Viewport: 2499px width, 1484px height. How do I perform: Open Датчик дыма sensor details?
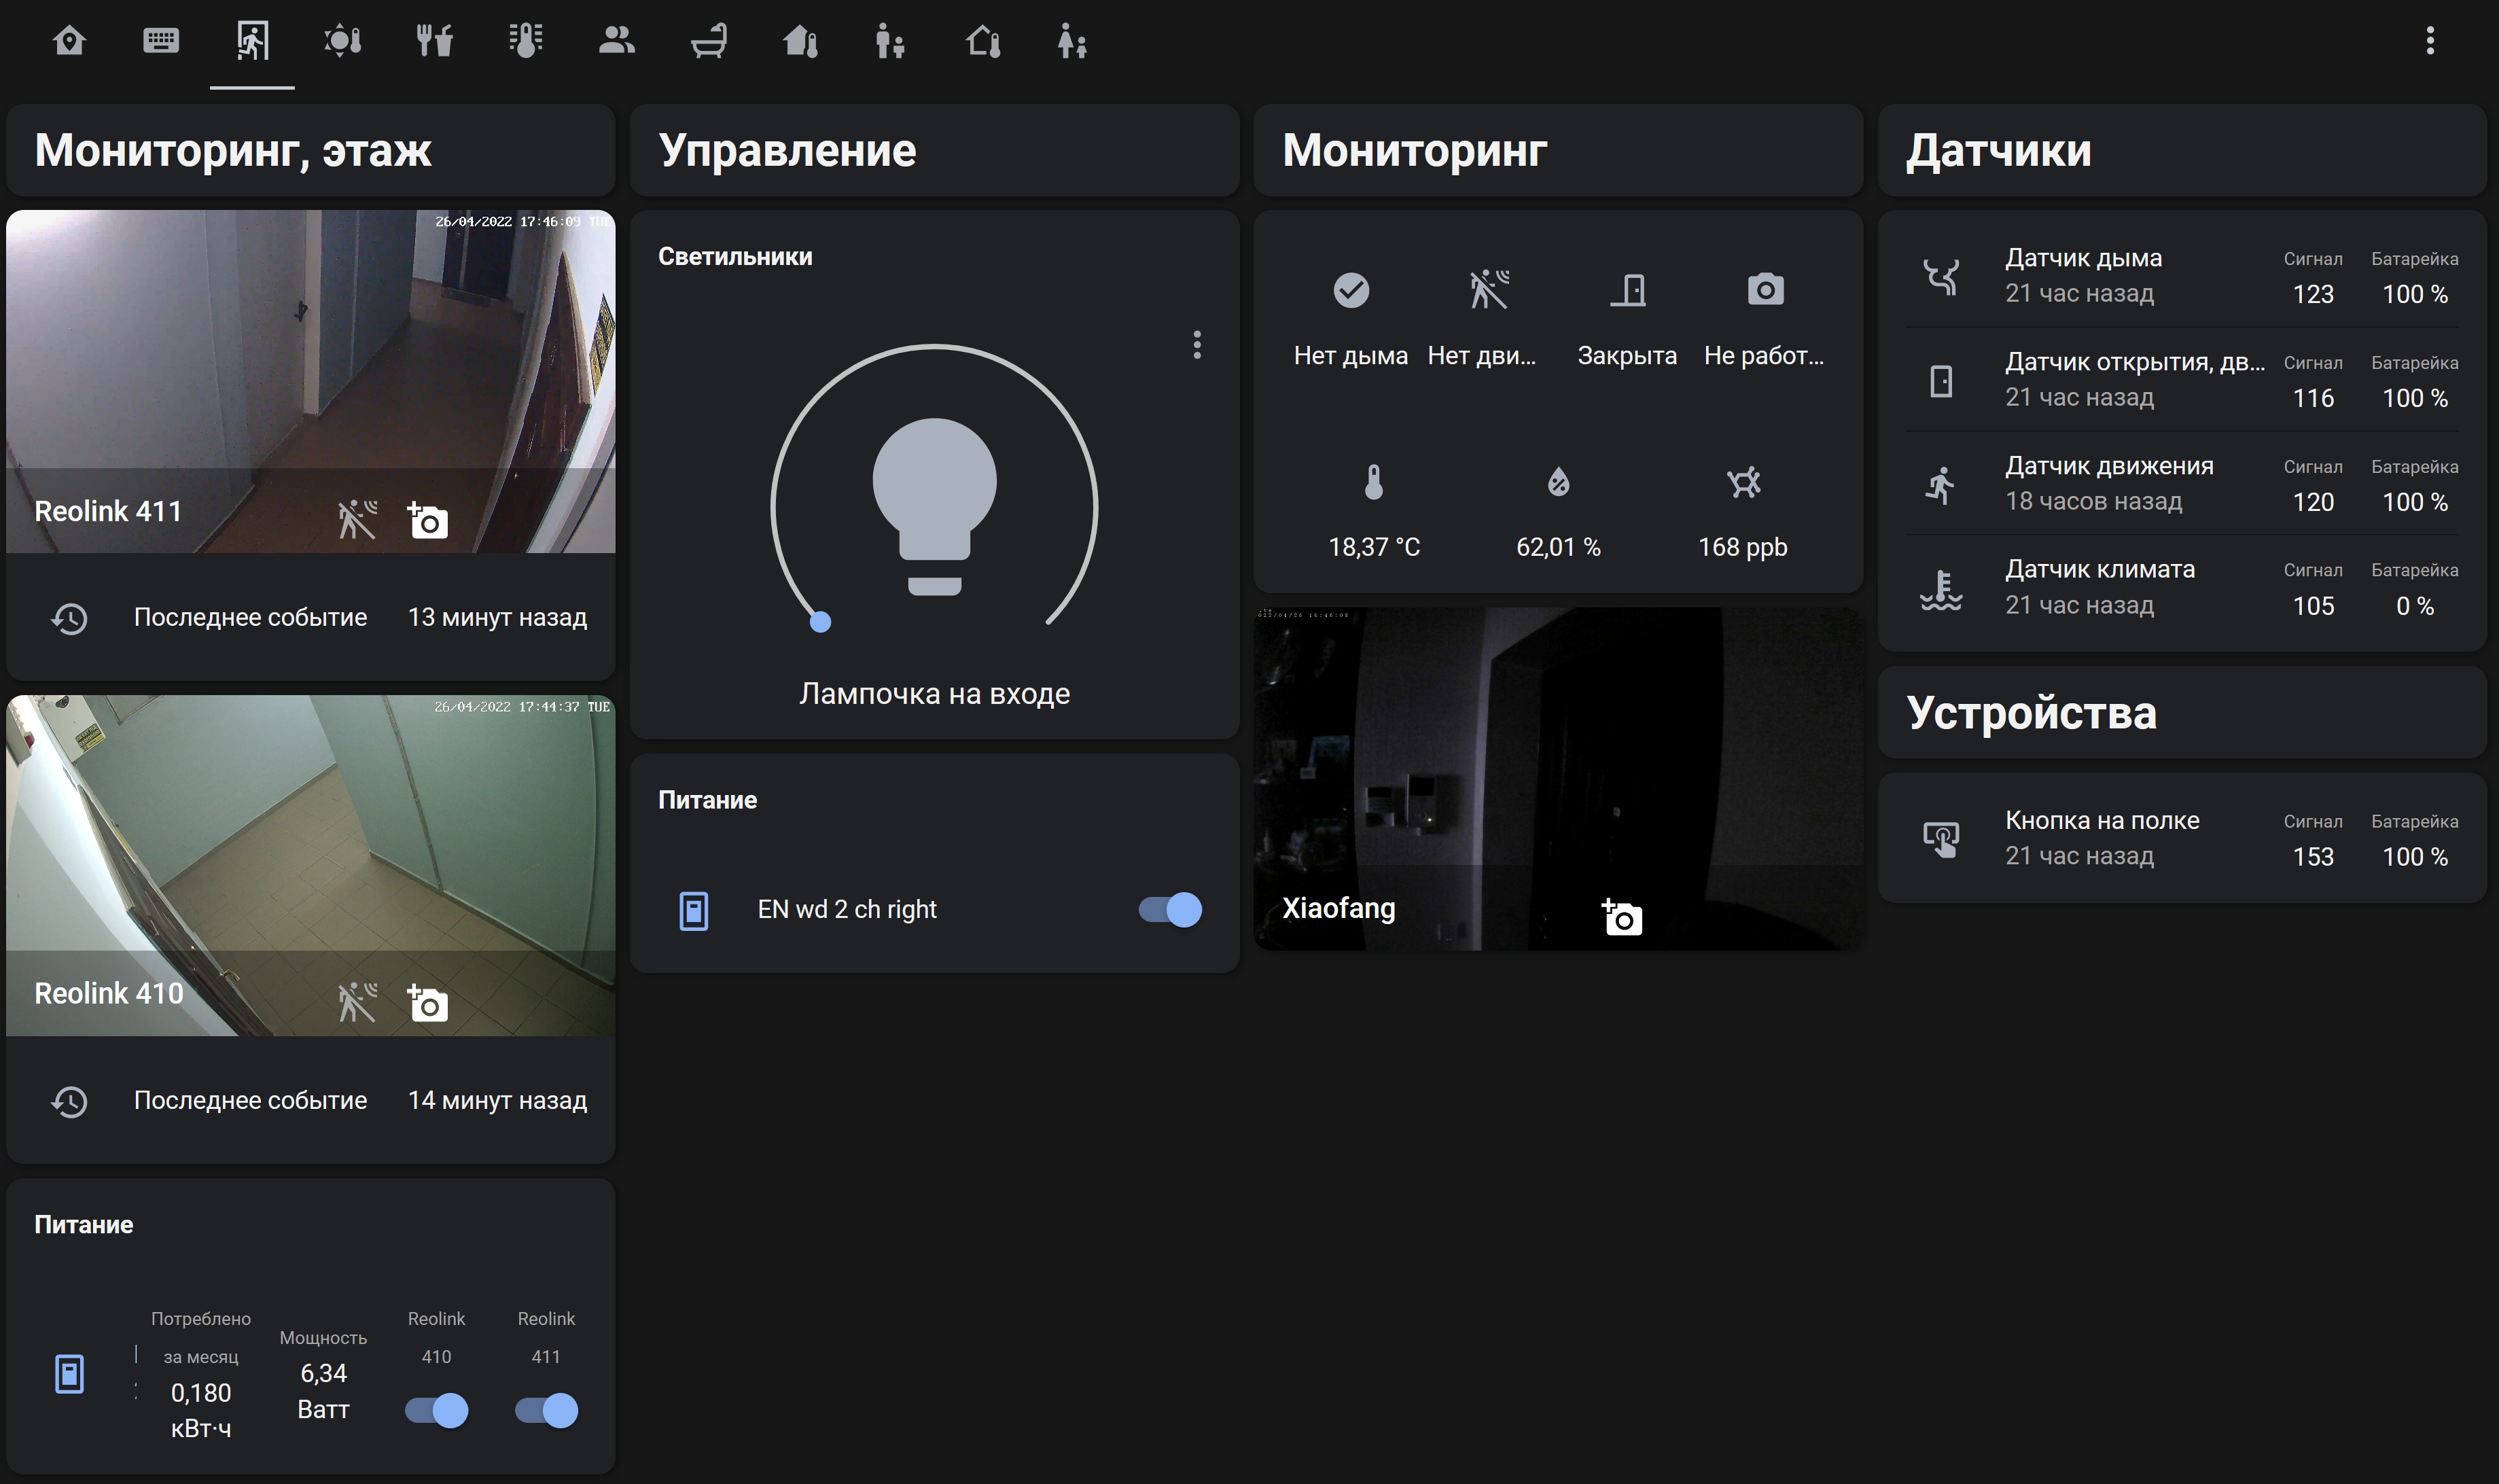[2082, 275]
